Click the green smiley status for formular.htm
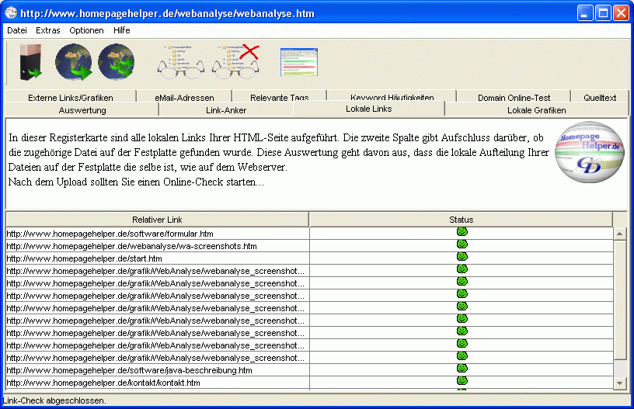This screenshot has height=409, width=634. coord(462,233)
